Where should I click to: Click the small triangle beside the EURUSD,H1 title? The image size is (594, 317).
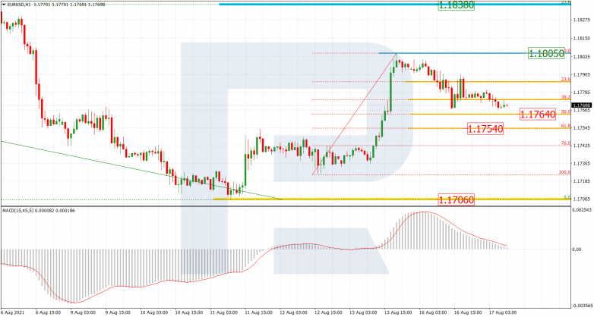(x=4, y=5)
